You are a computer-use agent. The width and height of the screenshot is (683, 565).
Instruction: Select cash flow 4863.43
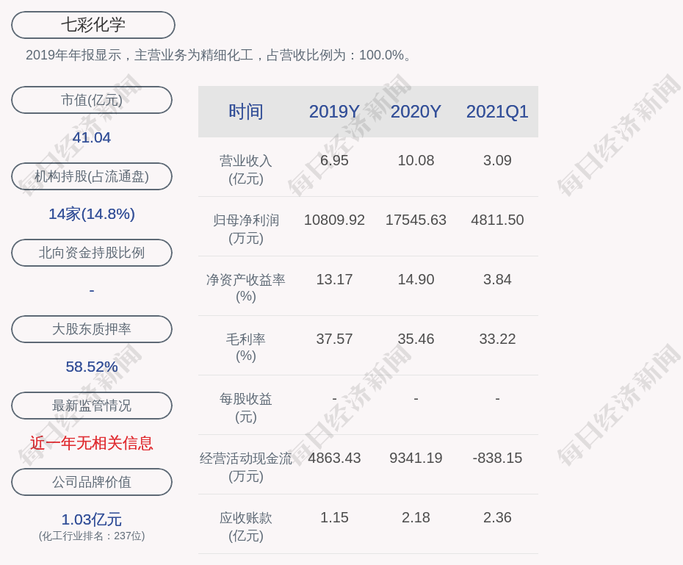pos(335,458)
